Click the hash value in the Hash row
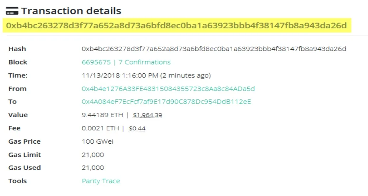 pos(214,49)
